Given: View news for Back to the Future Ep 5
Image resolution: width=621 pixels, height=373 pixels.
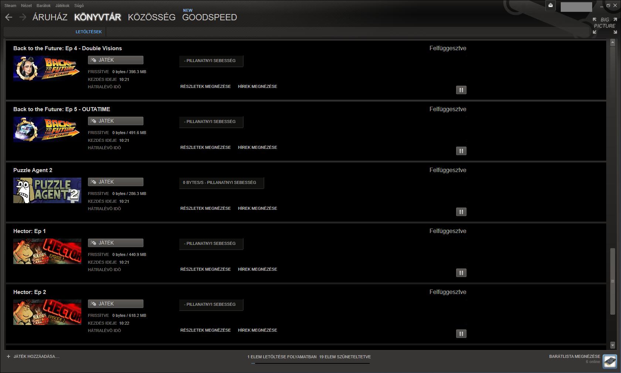Looking at the screenshot, I should (x=258, y=147).
